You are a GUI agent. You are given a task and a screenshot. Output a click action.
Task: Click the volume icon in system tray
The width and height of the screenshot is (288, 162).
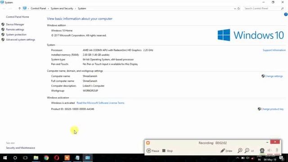(247, 158)
